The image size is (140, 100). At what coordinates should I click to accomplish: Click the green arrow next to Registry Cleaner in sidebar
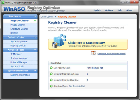[x=35, y=21]
